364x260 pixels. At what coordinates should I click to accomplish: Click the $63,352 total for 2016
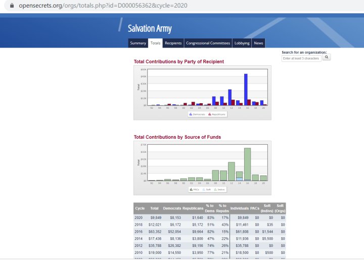click(x=155, y=232)
